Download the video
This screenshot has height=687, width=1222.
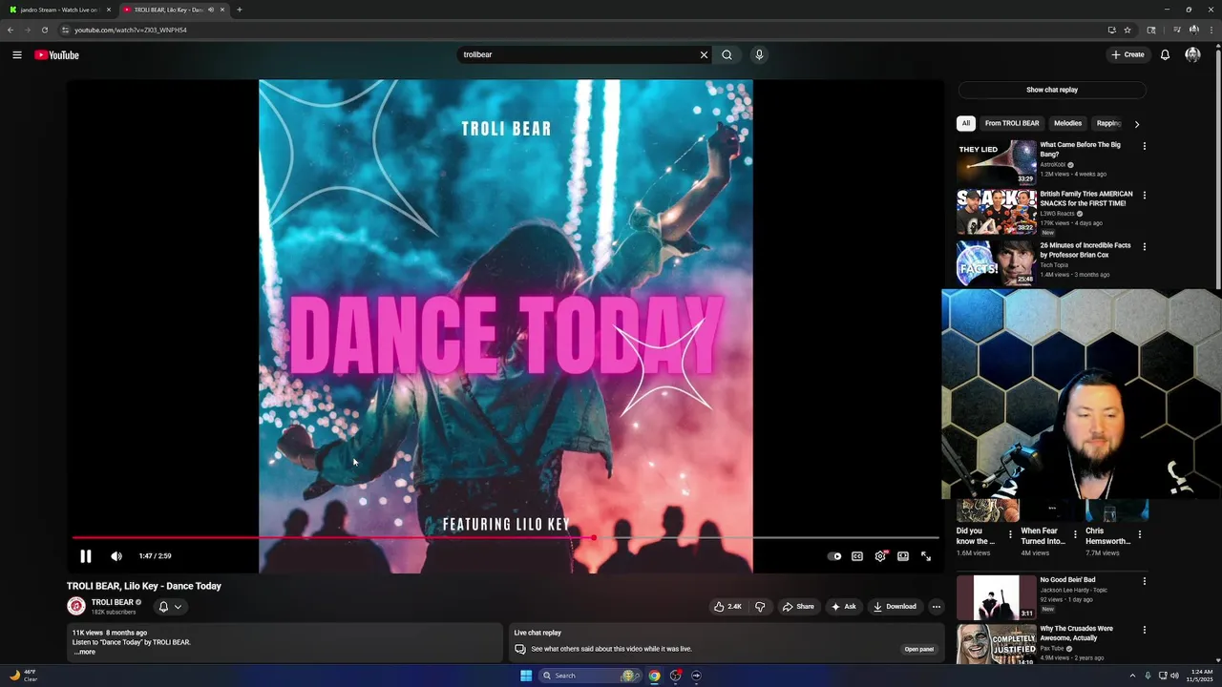(895, 607)
